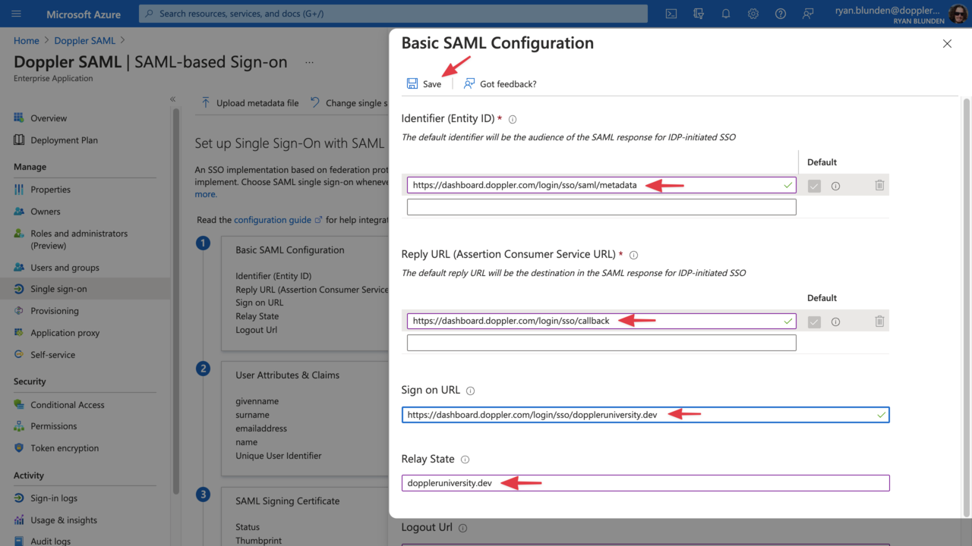This screenshot has height=546, width=972.
Task: Open portal settings gear
Action: coord(753,14)
